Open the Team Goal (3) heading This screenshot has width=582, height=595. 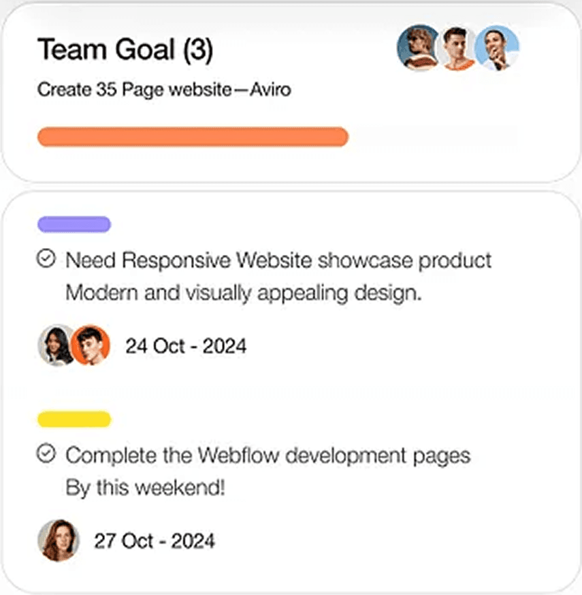[x=125, y=49]
